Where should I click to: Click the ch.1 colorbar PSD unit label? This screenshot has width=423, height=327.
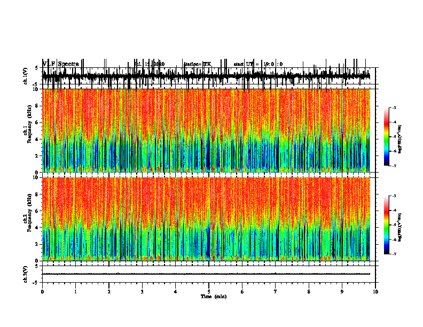click(x=399, y=139)
